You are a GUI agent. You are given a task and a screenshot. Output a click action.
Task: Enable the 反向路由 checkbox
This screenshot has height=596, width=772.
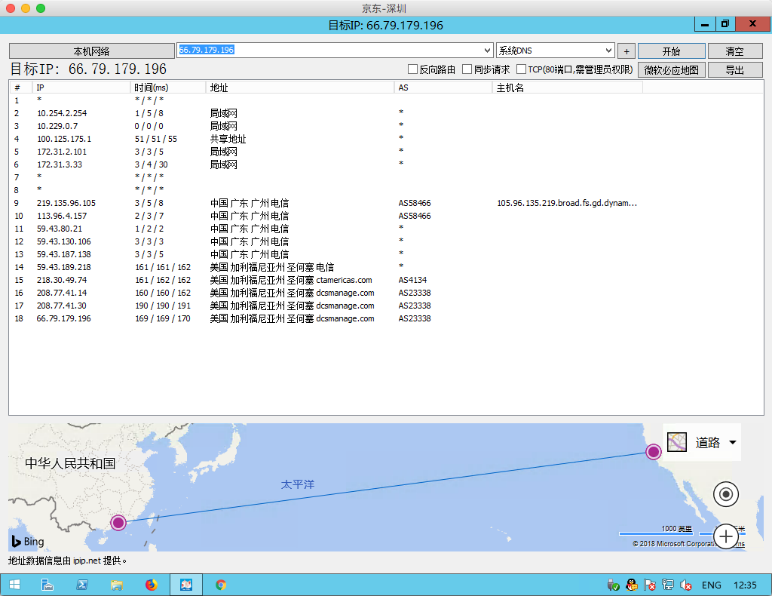412,69
